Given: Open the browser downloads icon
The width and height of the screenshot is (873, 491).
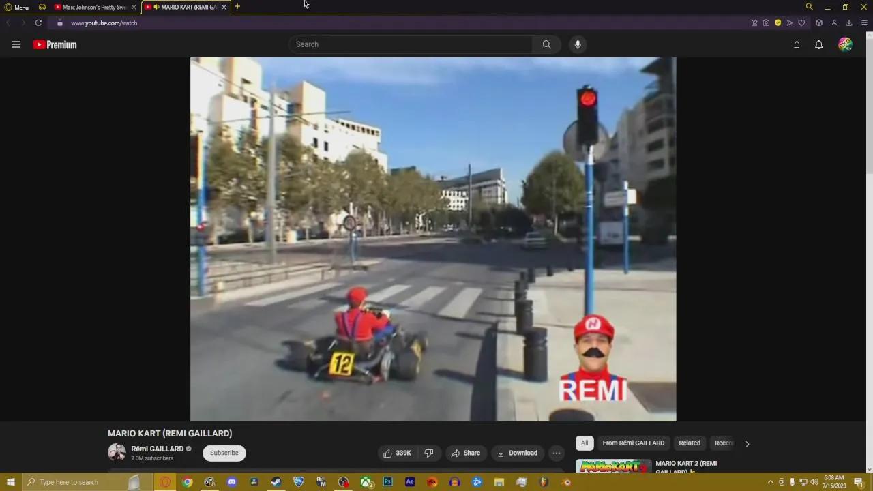Looking at the screenshot, I should coord(849,23).
